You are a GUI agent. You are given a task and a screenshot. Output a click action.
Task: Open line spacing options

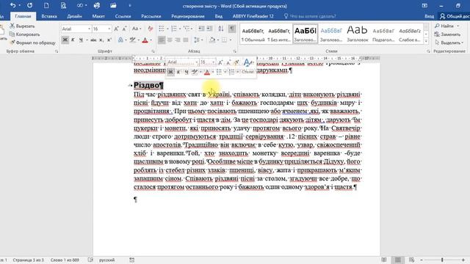tap(198, 40)
